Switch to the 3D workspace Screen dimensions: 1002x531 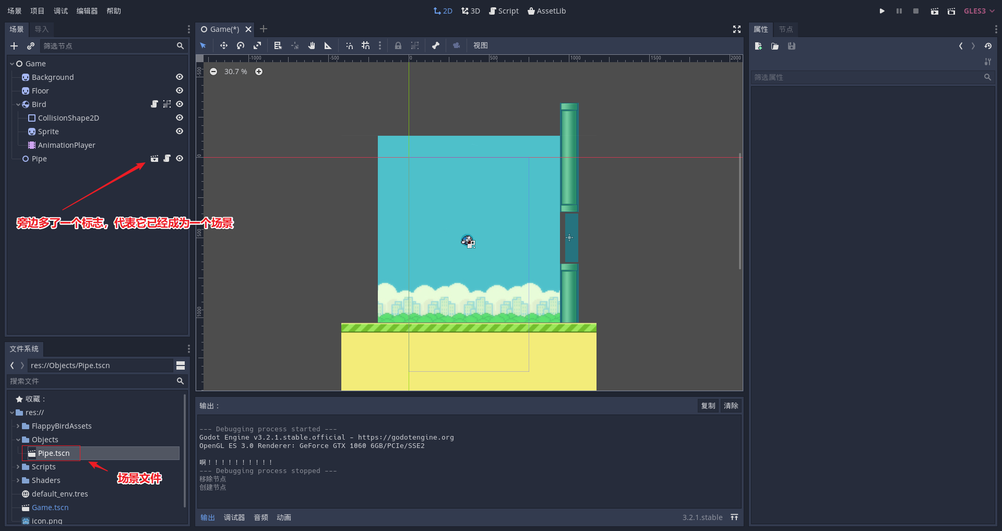(471, 11)
